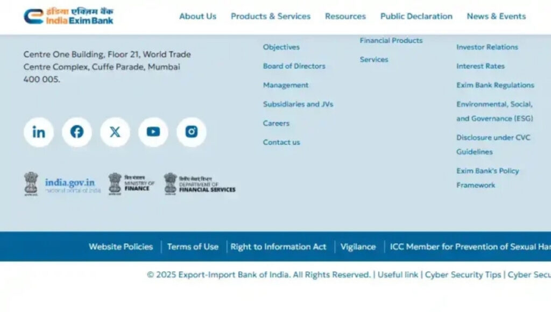This screenshot has width=551, height=312.
Task: Open the Ministry of Finance logo
Action: click(131, 184)
